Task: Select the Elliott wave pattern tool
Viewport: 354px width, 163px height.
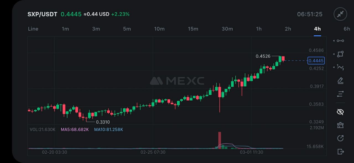Action: (340, 67)
